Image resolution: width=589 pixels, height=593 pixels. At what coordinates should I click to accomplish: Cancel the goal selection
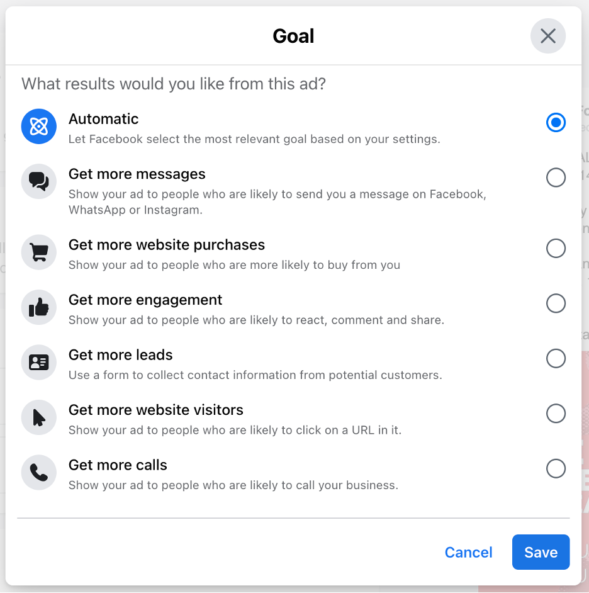(468, 552)
